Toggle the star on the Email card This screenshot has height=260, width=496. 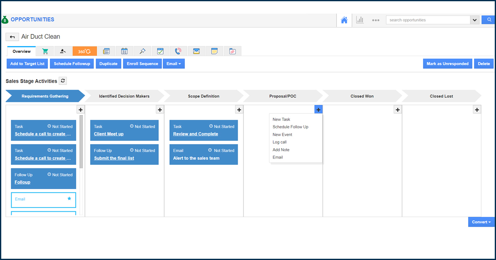69,199
